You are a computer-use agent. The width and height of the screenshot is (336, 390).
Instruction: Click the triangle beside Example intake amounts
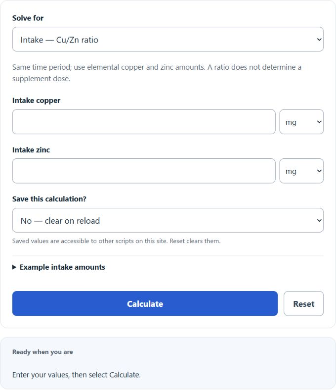14,267
